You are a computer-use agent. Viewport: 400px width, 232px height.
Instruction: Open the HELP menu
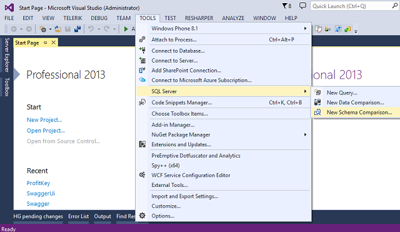(291, 18)
